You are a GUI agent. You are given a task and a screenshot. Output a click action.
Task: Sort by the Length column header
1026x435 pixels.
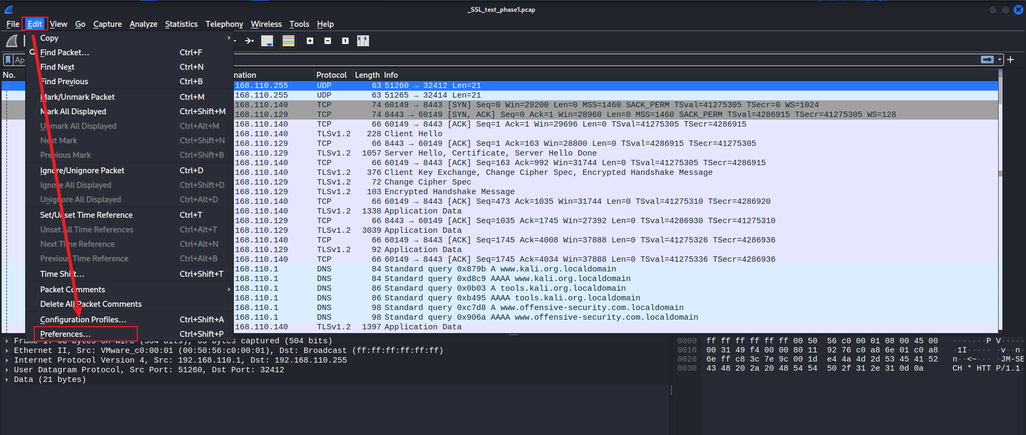(x=367, y=75)
